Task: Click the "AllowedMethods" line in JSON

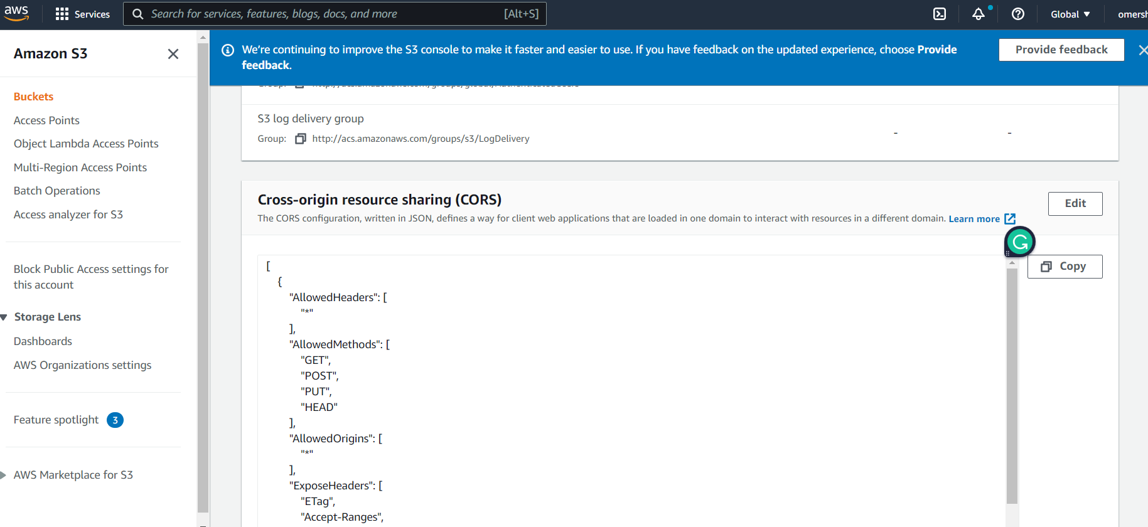Action: 339,344
